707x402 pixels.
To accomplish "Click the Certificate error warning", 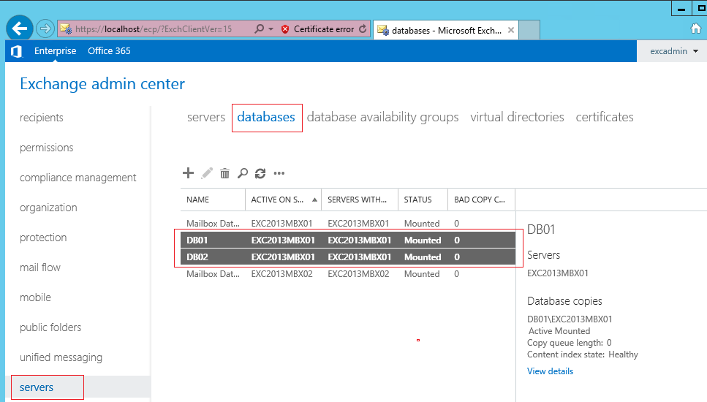I will 317,29.
